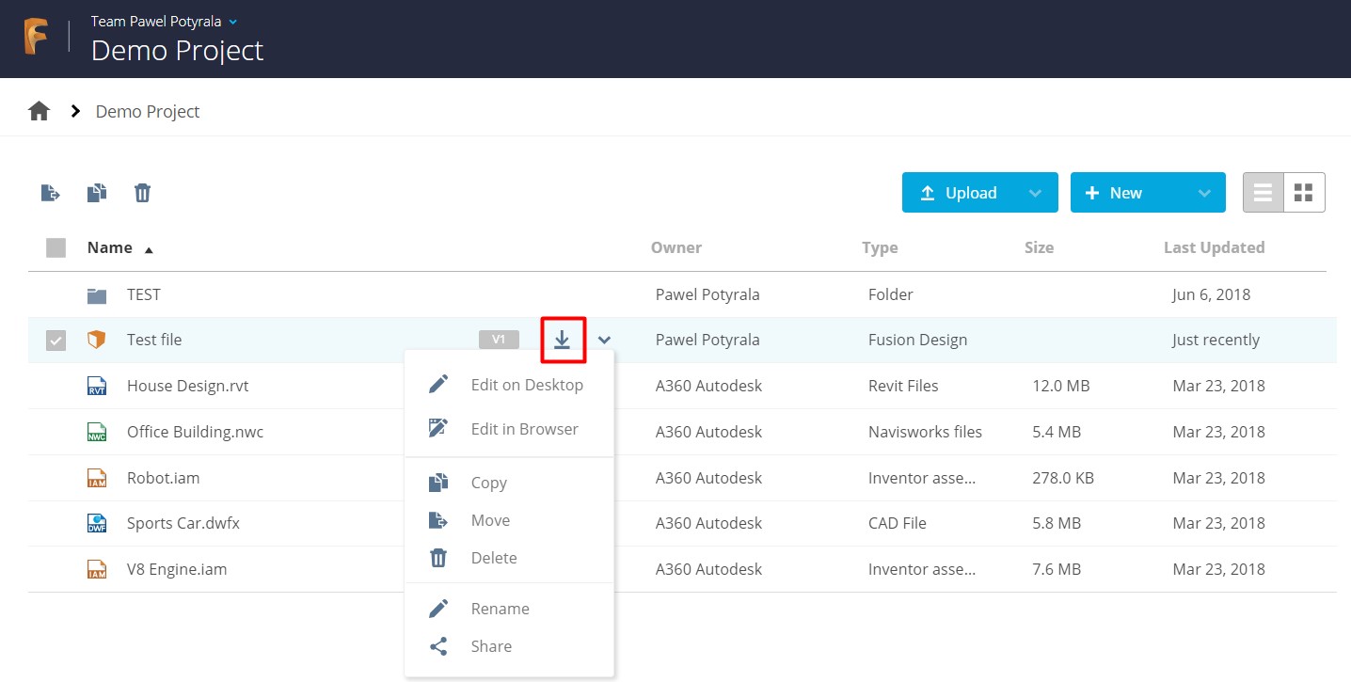Viewport: 1351px width, 682px height.
Task: Choose Share from the context menu
Action: 490,646
